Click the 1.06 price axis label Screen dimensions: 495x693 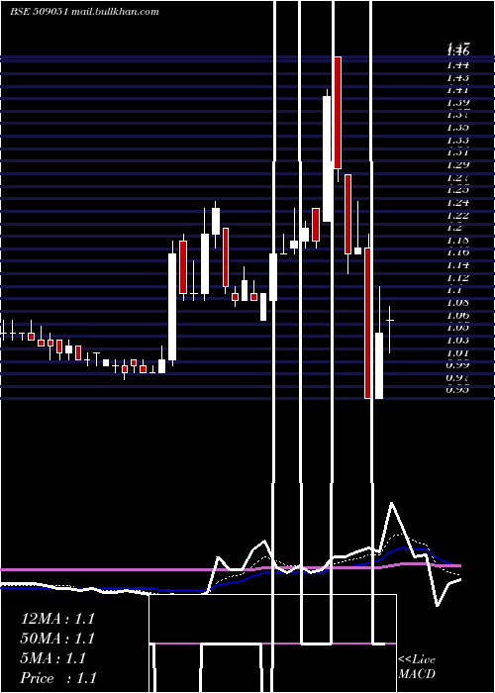click(458, 316)
